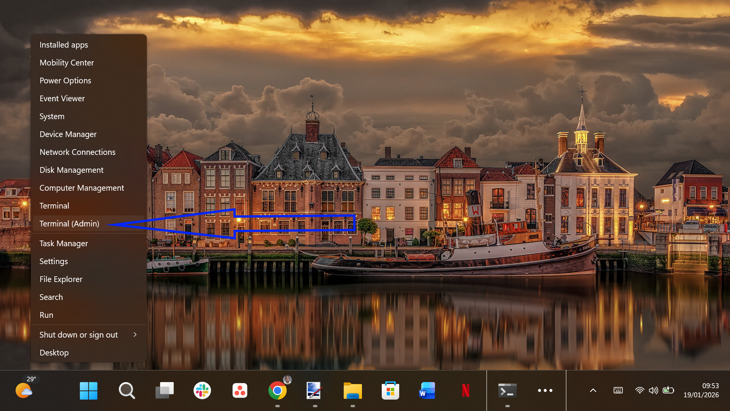Open Settings from the quick link menu
The height and width of the screenshot is (411, 730).
pyautogui.click(x=54, y=261)
